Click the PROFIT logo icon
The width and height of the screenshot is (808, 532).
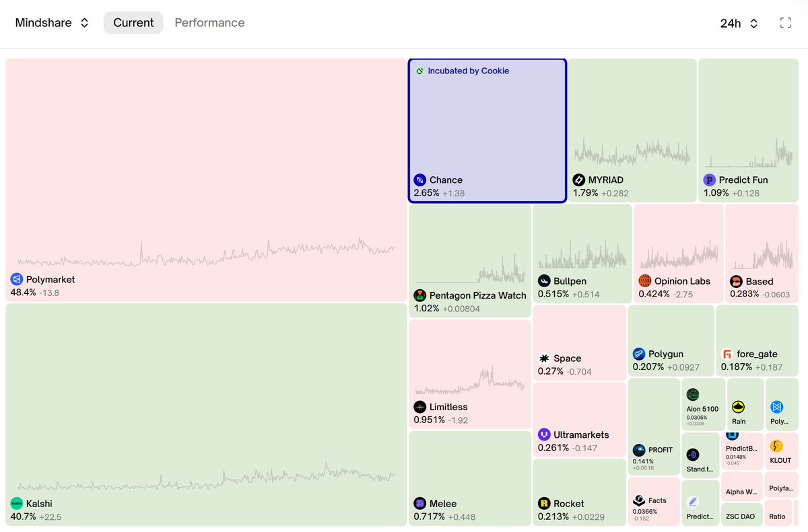639,450
